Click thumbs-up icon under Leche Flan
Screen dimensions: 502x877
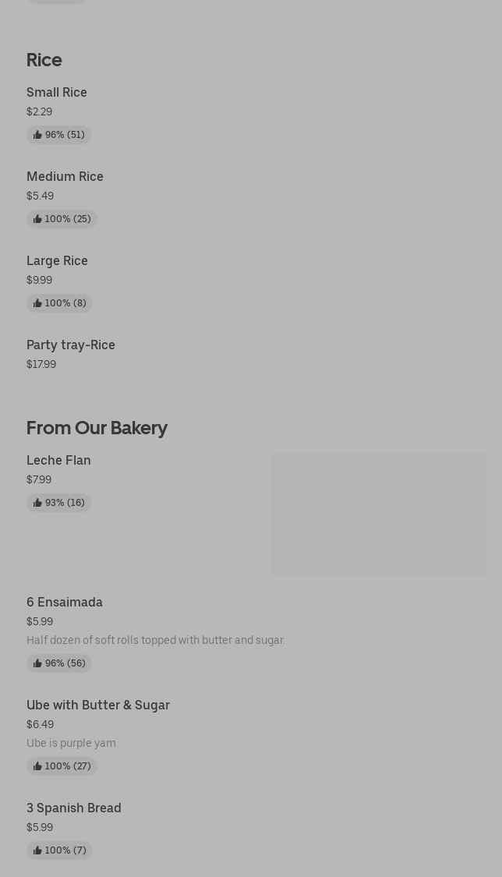(x=37, y=503)
